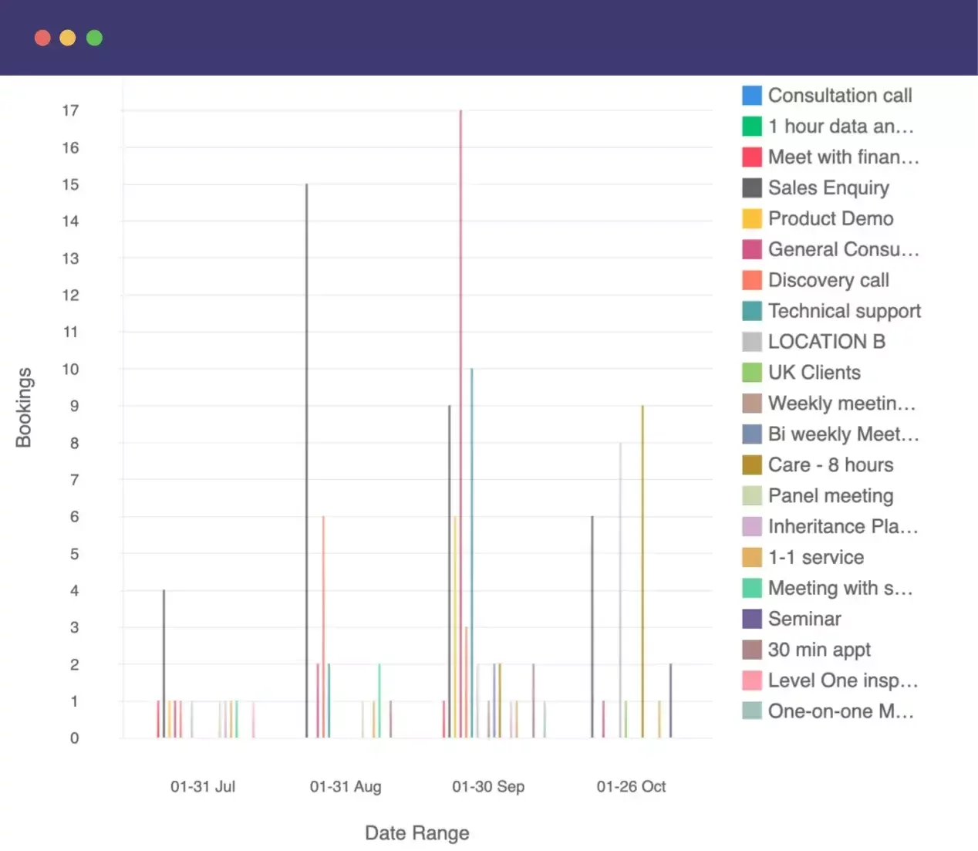The image size is (978, 851).
Task: Click the Discovery call legend label
Action: (x=828, y=281)
